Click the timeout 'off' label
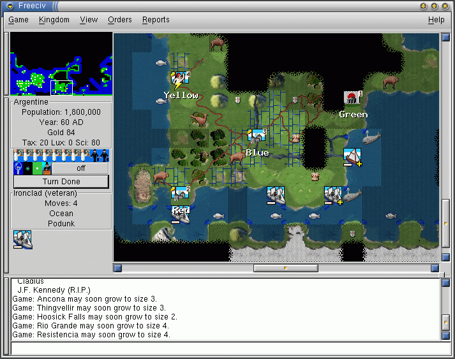 tap(80, 168)
